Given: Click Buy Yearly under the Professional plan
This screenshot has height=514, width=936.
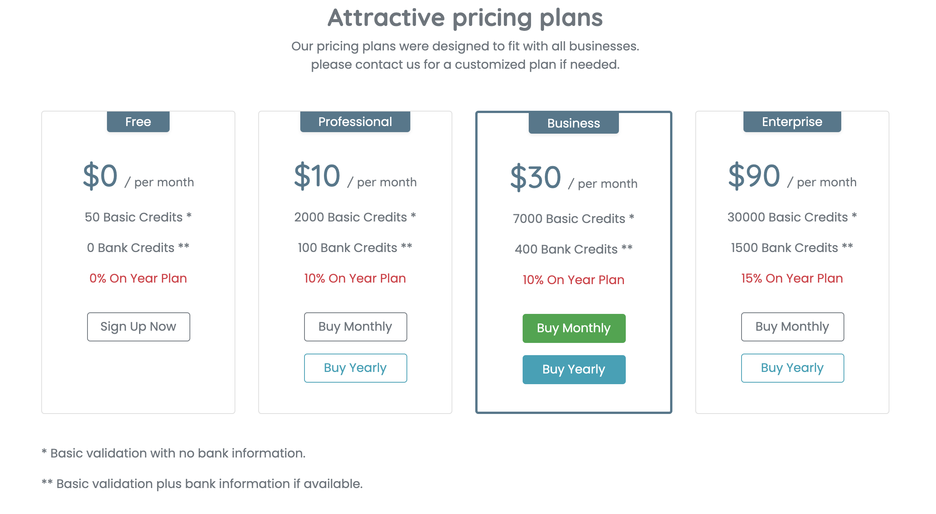Looking at the screenshot, I should pyautogui.click(x=355, y=368).
